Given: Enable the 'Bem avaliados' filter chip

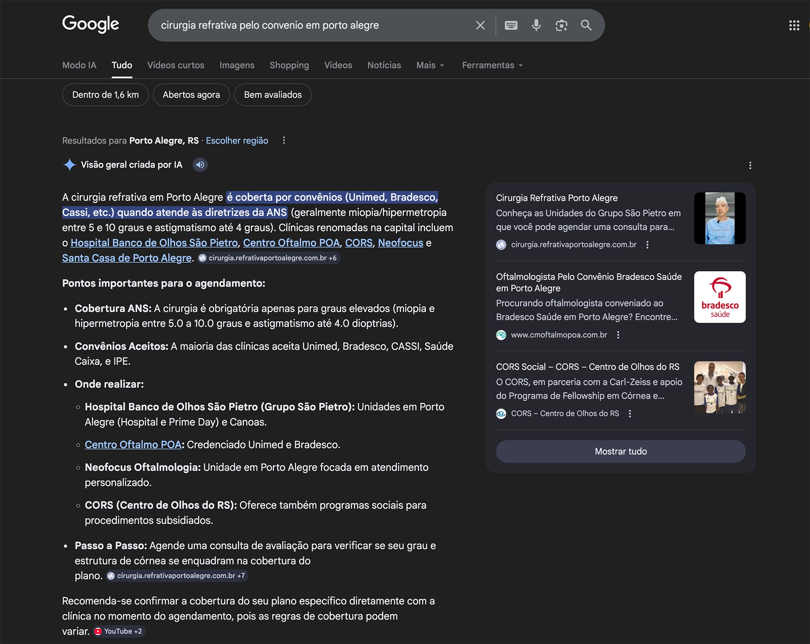Looking at the screenshot, I should pyautogui.click(x=273, y=95).
